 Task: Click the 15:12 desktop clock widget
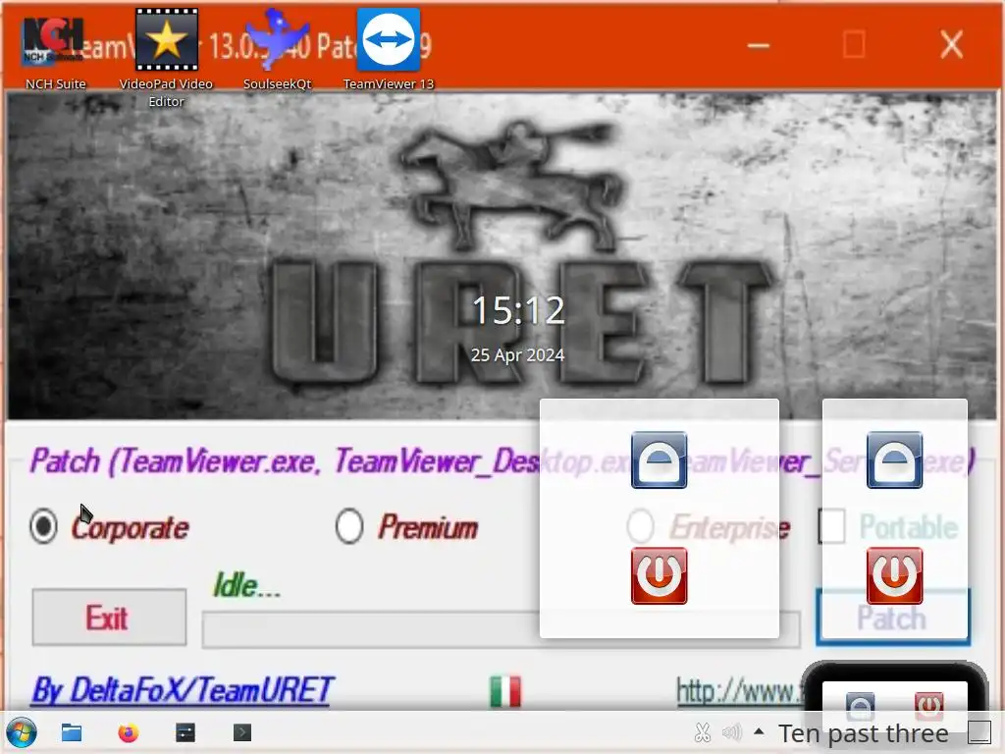click(x=518, y=310)
